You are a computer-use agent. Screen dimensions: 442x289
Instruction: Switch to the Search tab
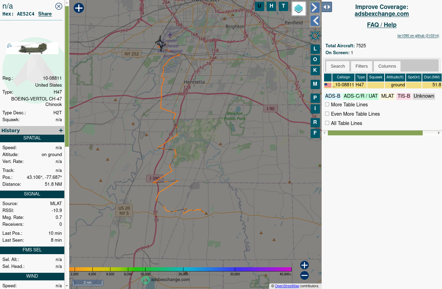338,66
